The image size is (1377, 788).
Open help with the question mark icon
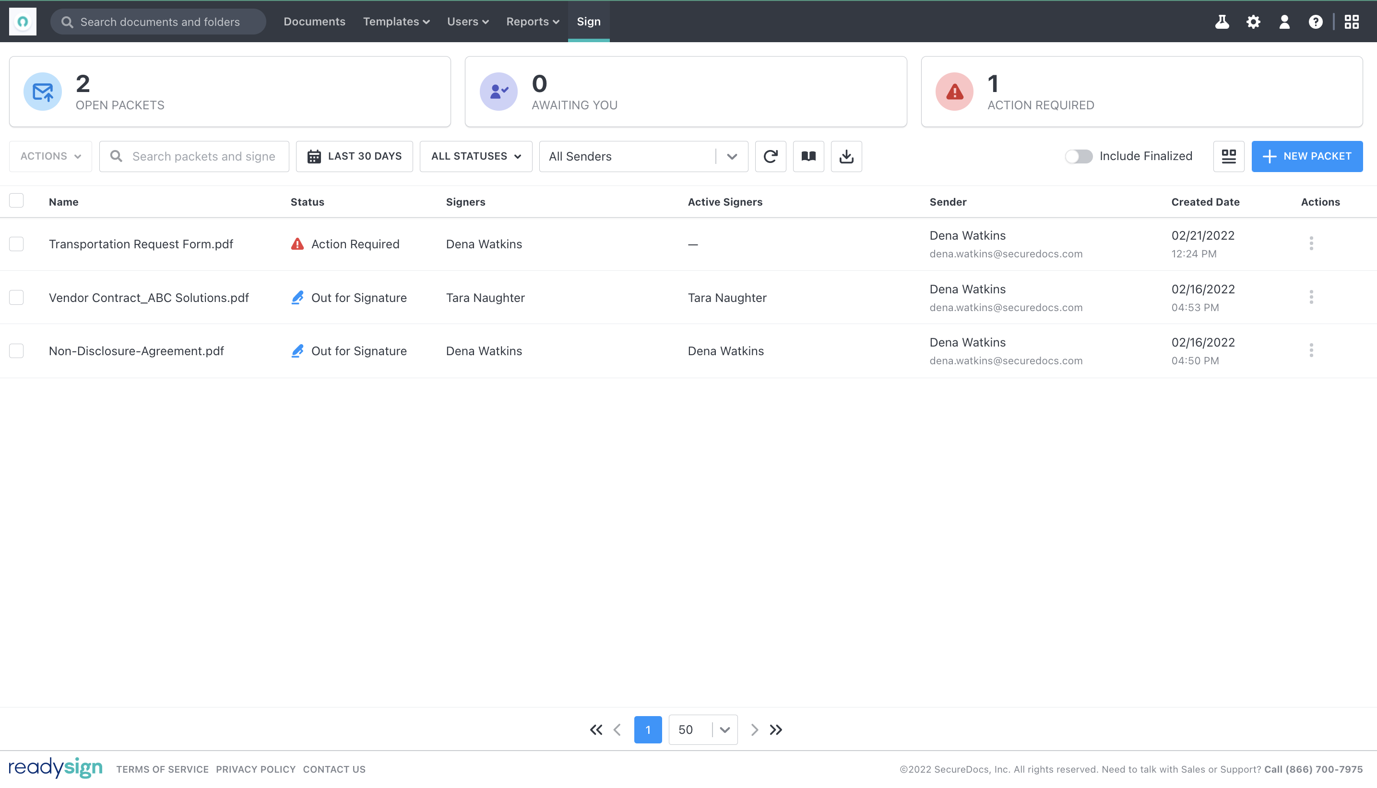click(x=1315, y=22)
